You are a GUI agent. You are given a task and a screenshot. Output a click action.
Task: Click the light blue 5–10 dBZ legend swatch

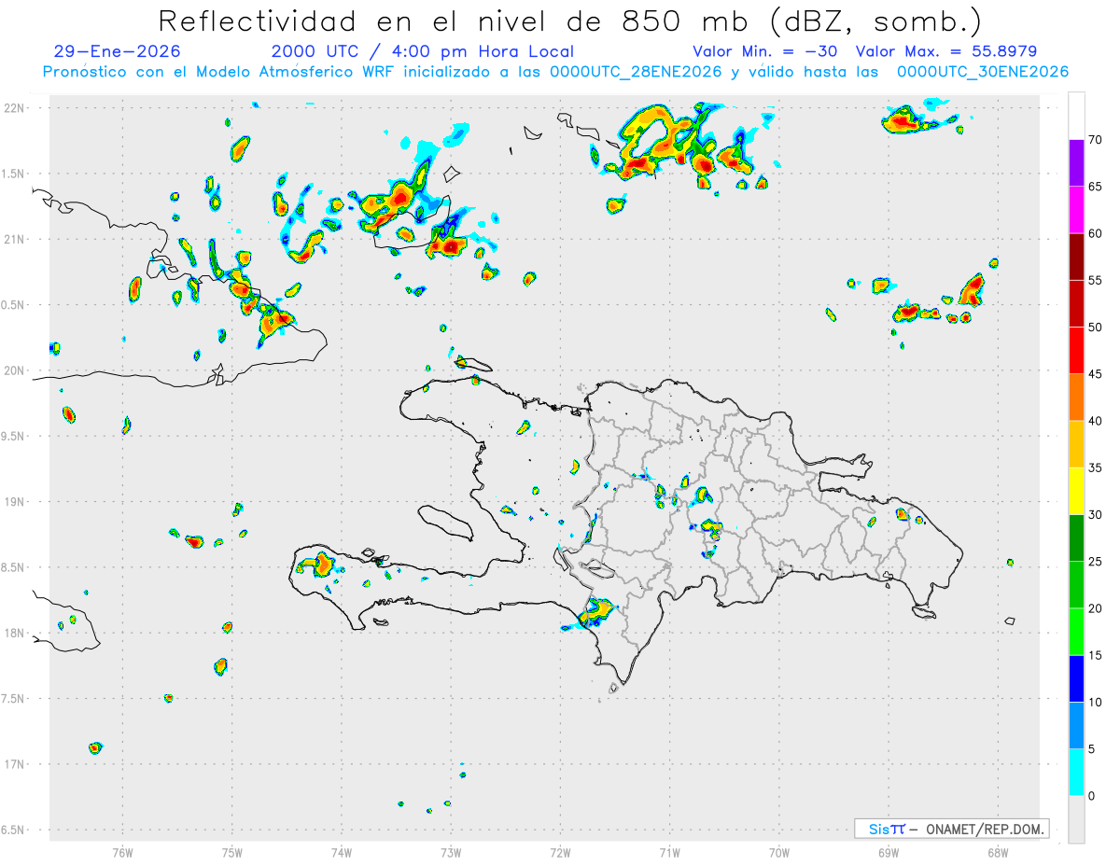(1076, 726)
